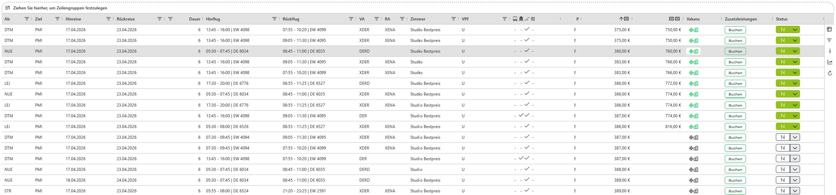Viewport: 836px width, 195px height.
Task: Open the VPF column filter icon
Action: coord(505,19)
